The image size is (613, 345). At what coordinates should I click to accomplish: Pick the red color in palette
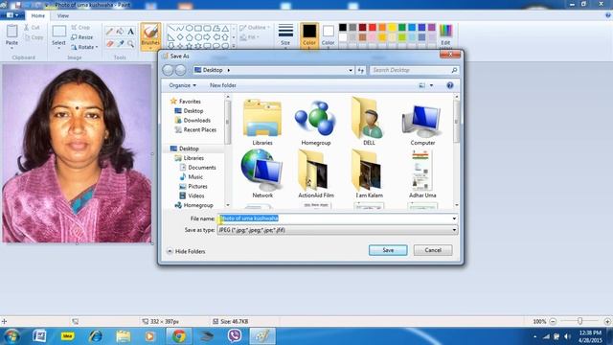(373, 27)
